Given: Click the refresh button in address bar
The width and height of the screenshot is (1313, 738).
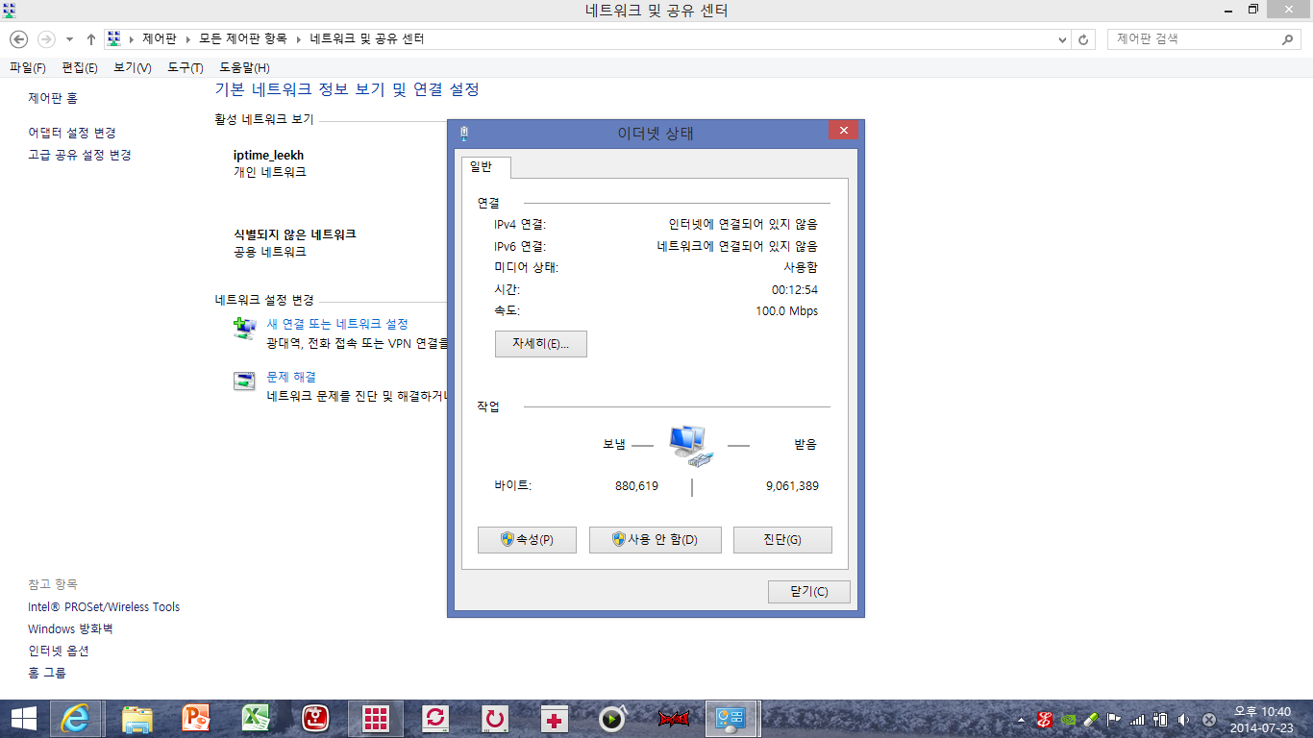Looking at the screenshot, I should [1084, 39].
